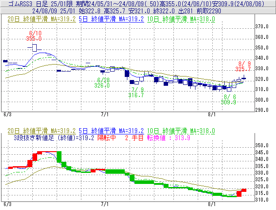Open the 10日 終値平滑 MA link in upper chart
276x210 pixels.
tap(181, 19)
